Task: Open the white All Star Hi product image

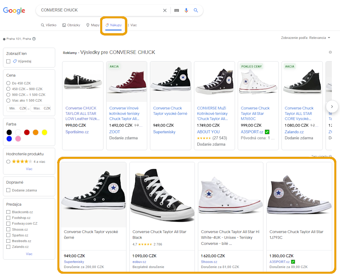Action: [231, 195]
